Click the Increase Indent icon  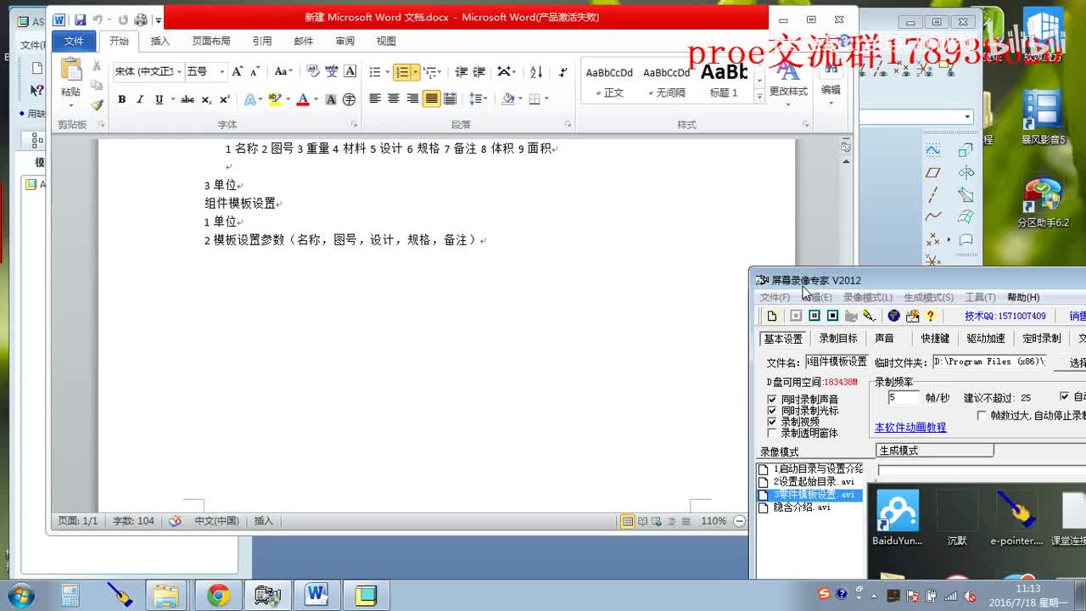pyautogui.click(x=479, y=72)
